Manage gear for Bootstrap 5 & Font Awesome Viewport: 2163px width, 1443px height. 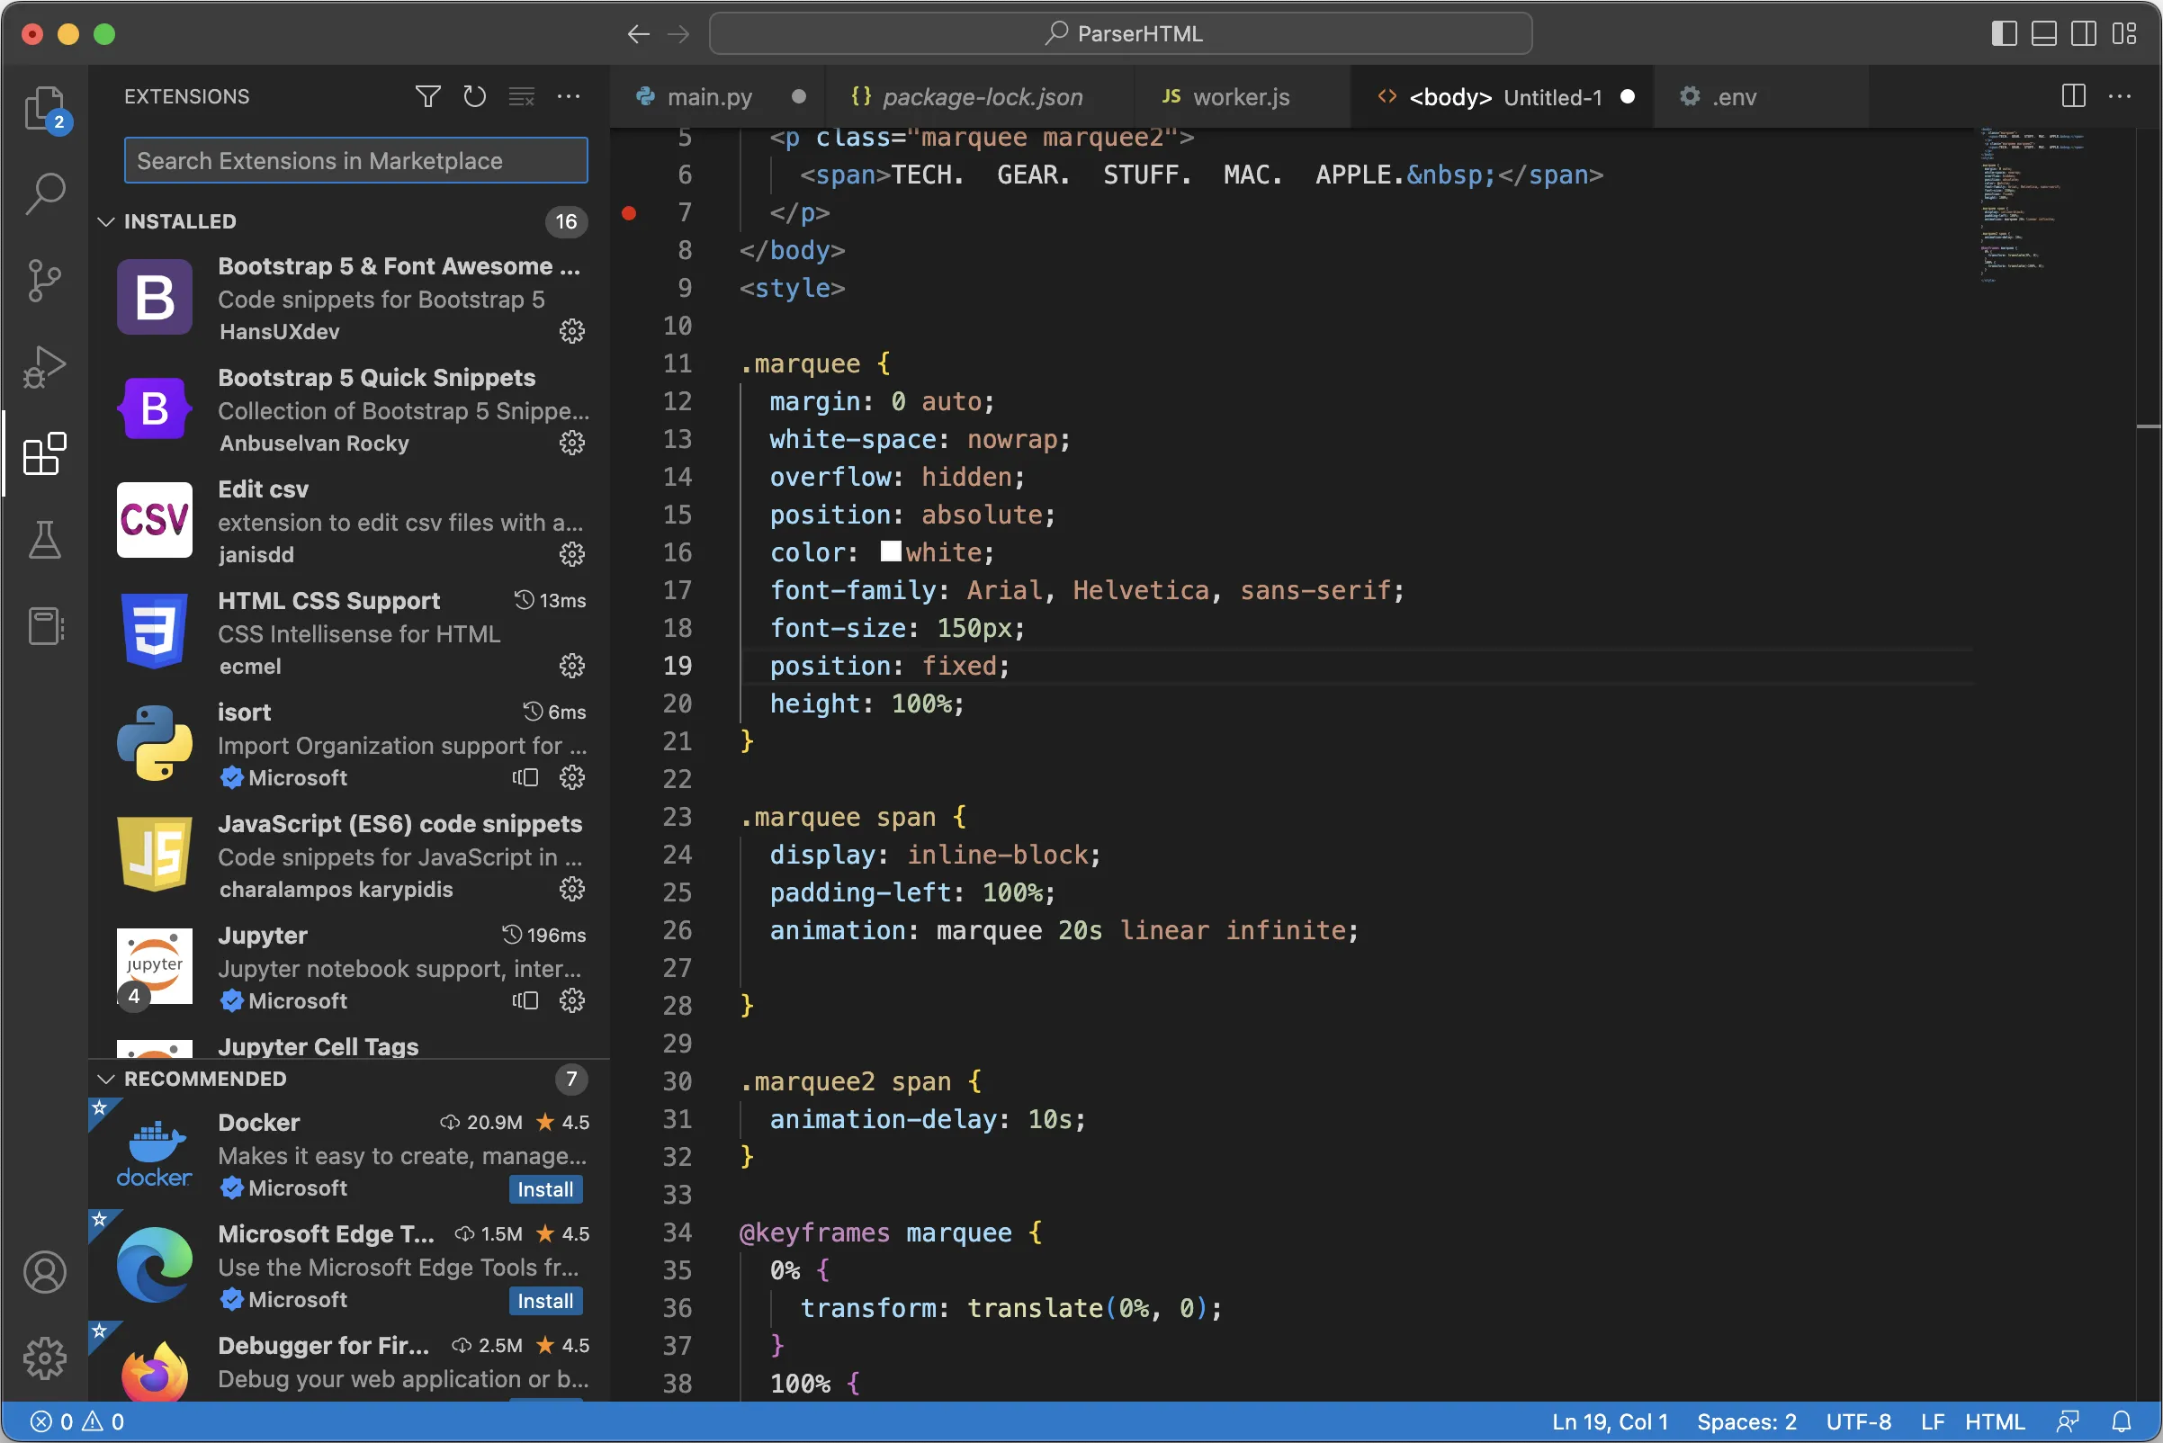(572, 331)
